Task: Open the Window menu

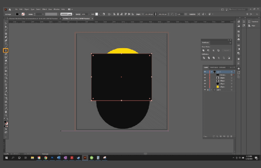Action: click(57, 9)
